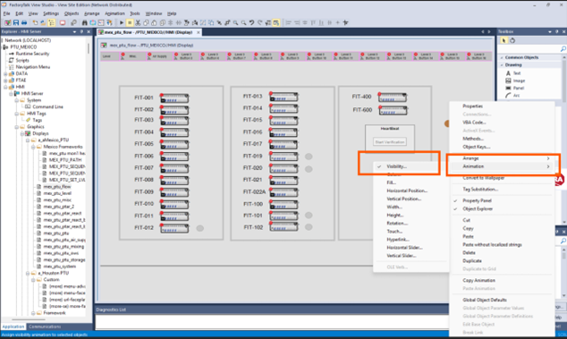Screen dimensions: 567x339
Task: Open the Objects menu in menu bar
Action: pyautogui.click(x=72, y=13)
